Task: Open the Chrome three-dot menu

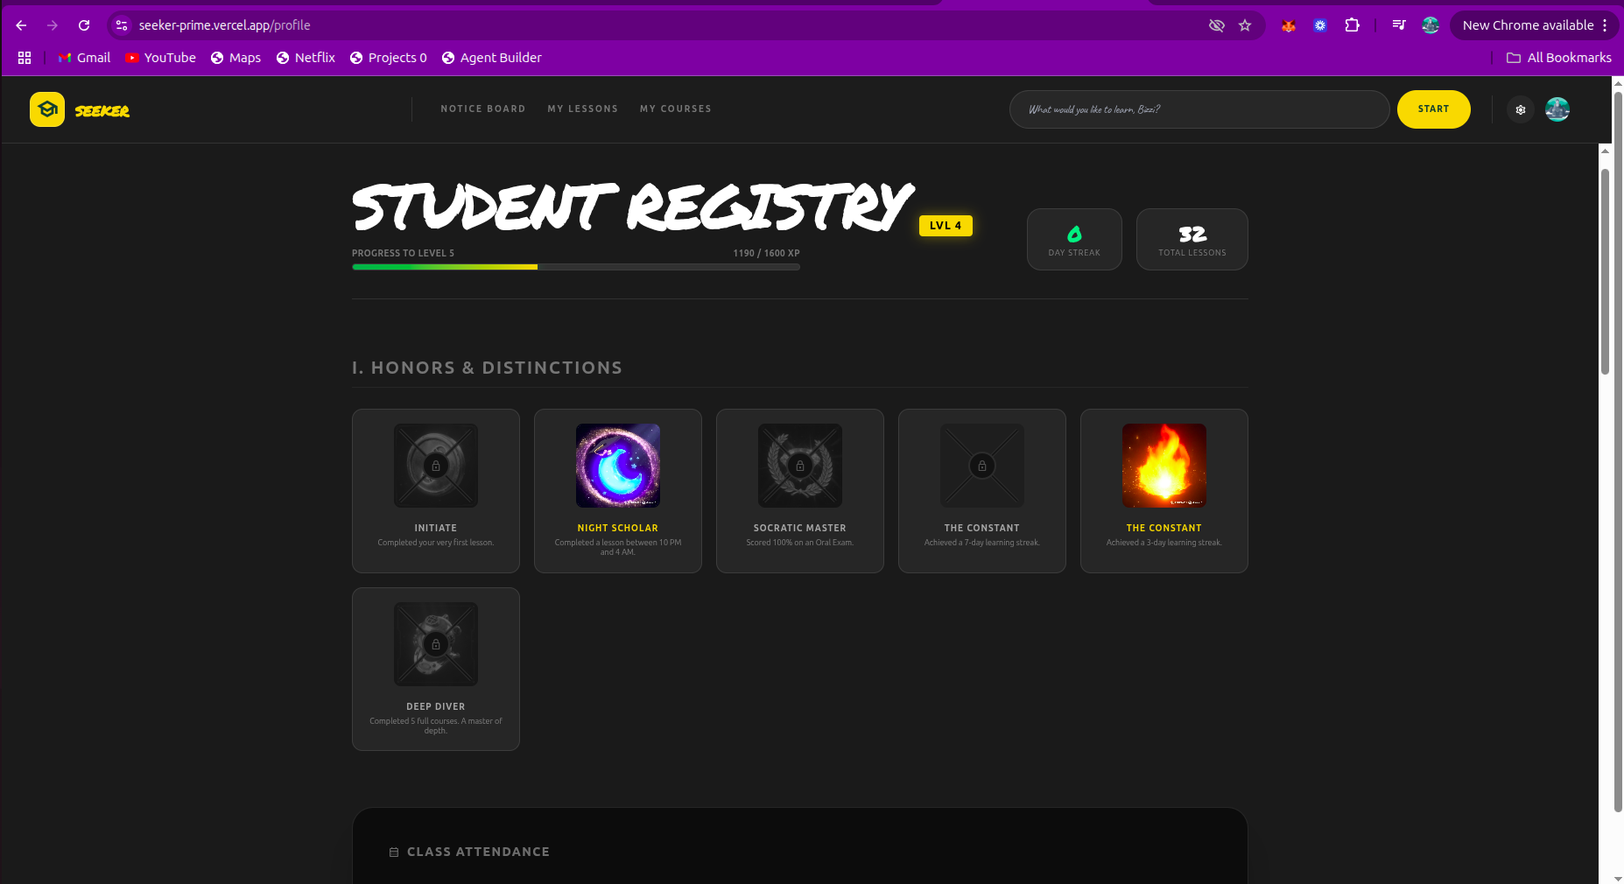Action: point(1605,25)
